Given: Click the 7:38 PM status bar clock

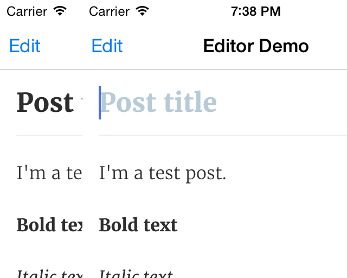Looking at the screenshot, I should [255, 11].
